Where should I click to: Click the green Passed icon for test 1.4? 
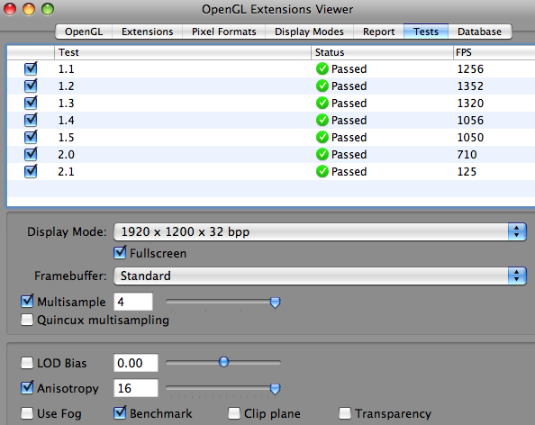point(322,120)
